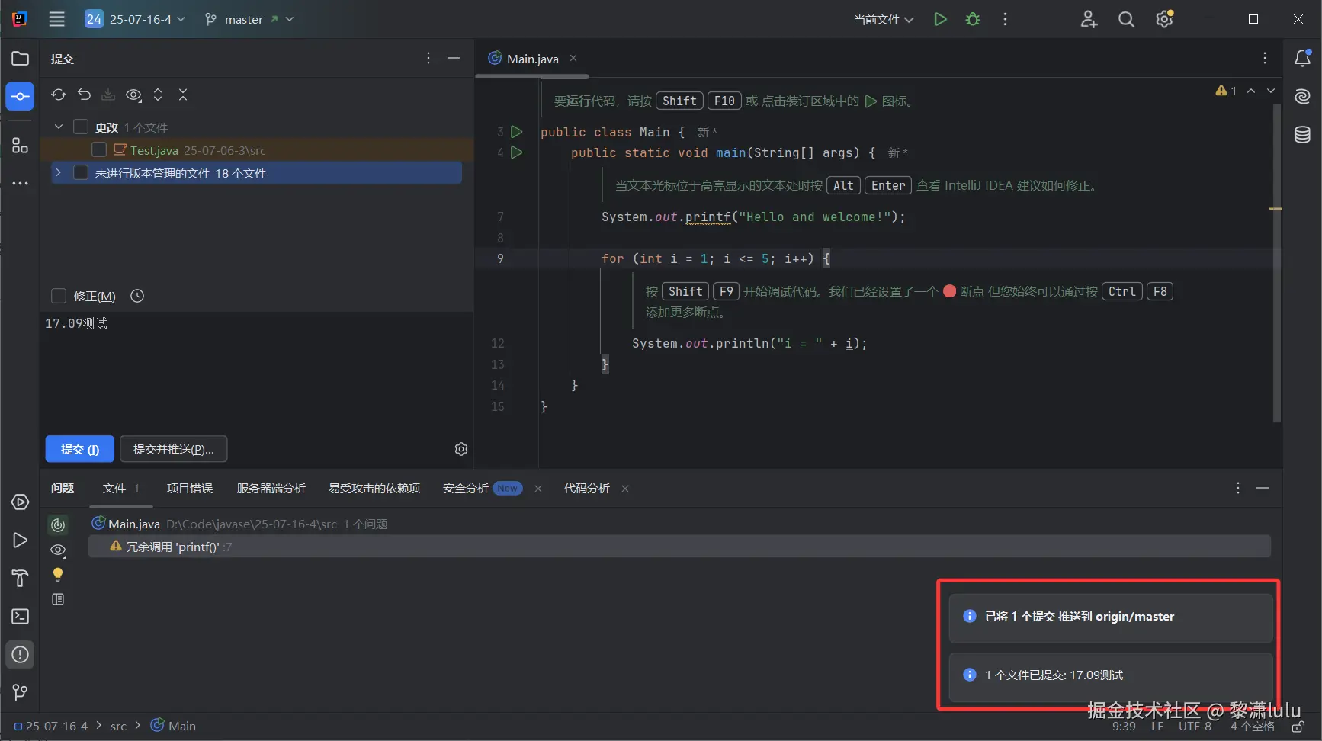Open the Project tool window

[20, 59]
